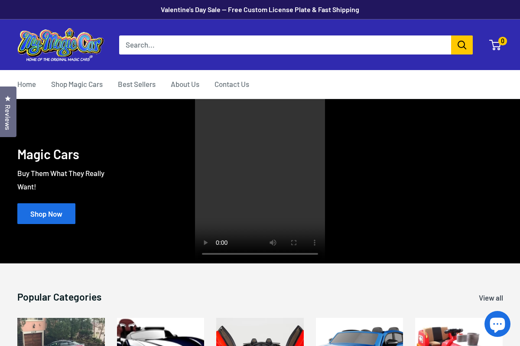Viewport: 520px width, 346px height.
Task: Open the Contact Us page
Action: 231,84
